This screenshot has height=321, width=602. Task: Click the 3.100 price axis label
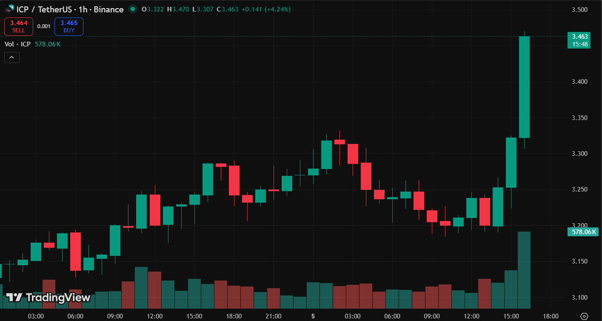580,297
